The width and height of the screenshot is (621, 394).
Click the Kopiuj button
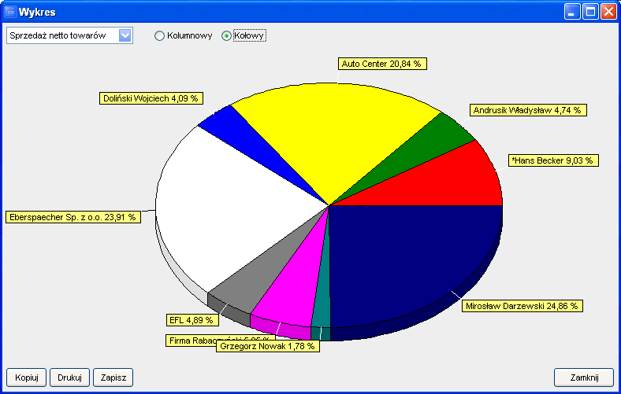coord(27,377)
